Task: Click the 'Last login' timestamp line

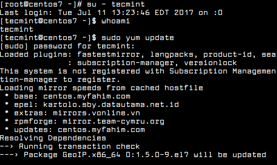Action: [111, 13]
